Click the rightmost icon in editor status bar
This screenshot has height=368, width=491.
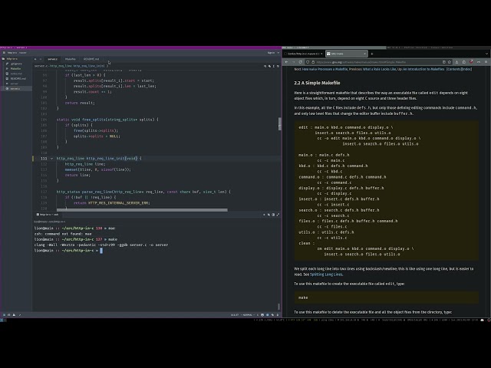pos(278,315)
